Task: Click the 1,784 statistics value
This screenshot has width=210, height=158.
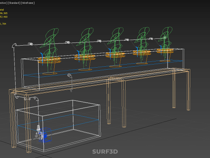Action: pos(3,24)
